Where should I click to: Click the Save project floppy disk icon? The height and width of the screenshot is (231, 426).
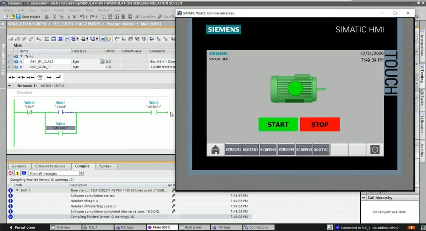(x=18, y=17)
